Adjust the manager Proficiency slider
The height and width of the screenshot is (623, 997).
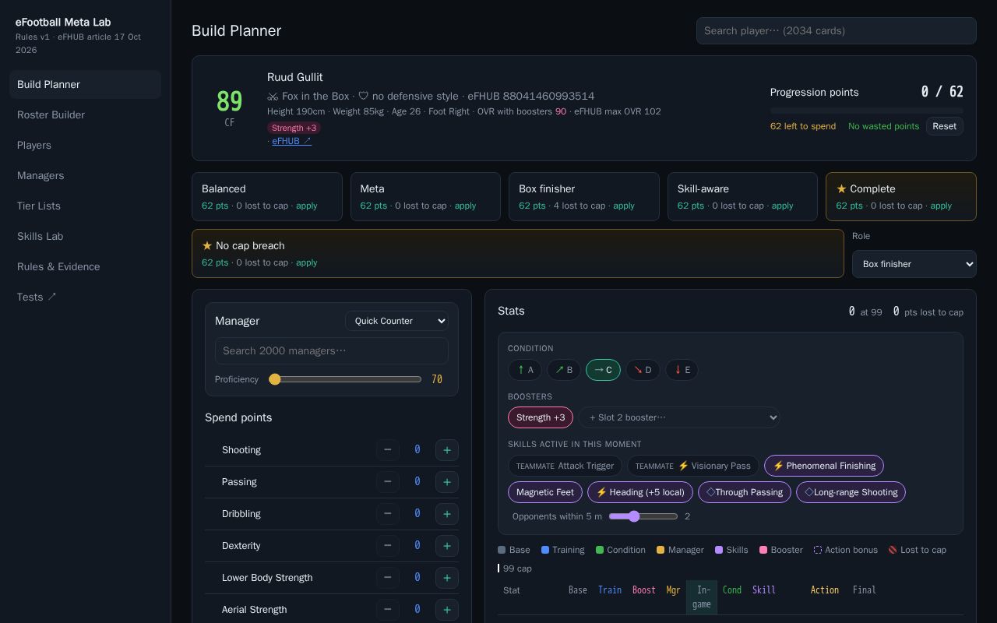[345, 379]
